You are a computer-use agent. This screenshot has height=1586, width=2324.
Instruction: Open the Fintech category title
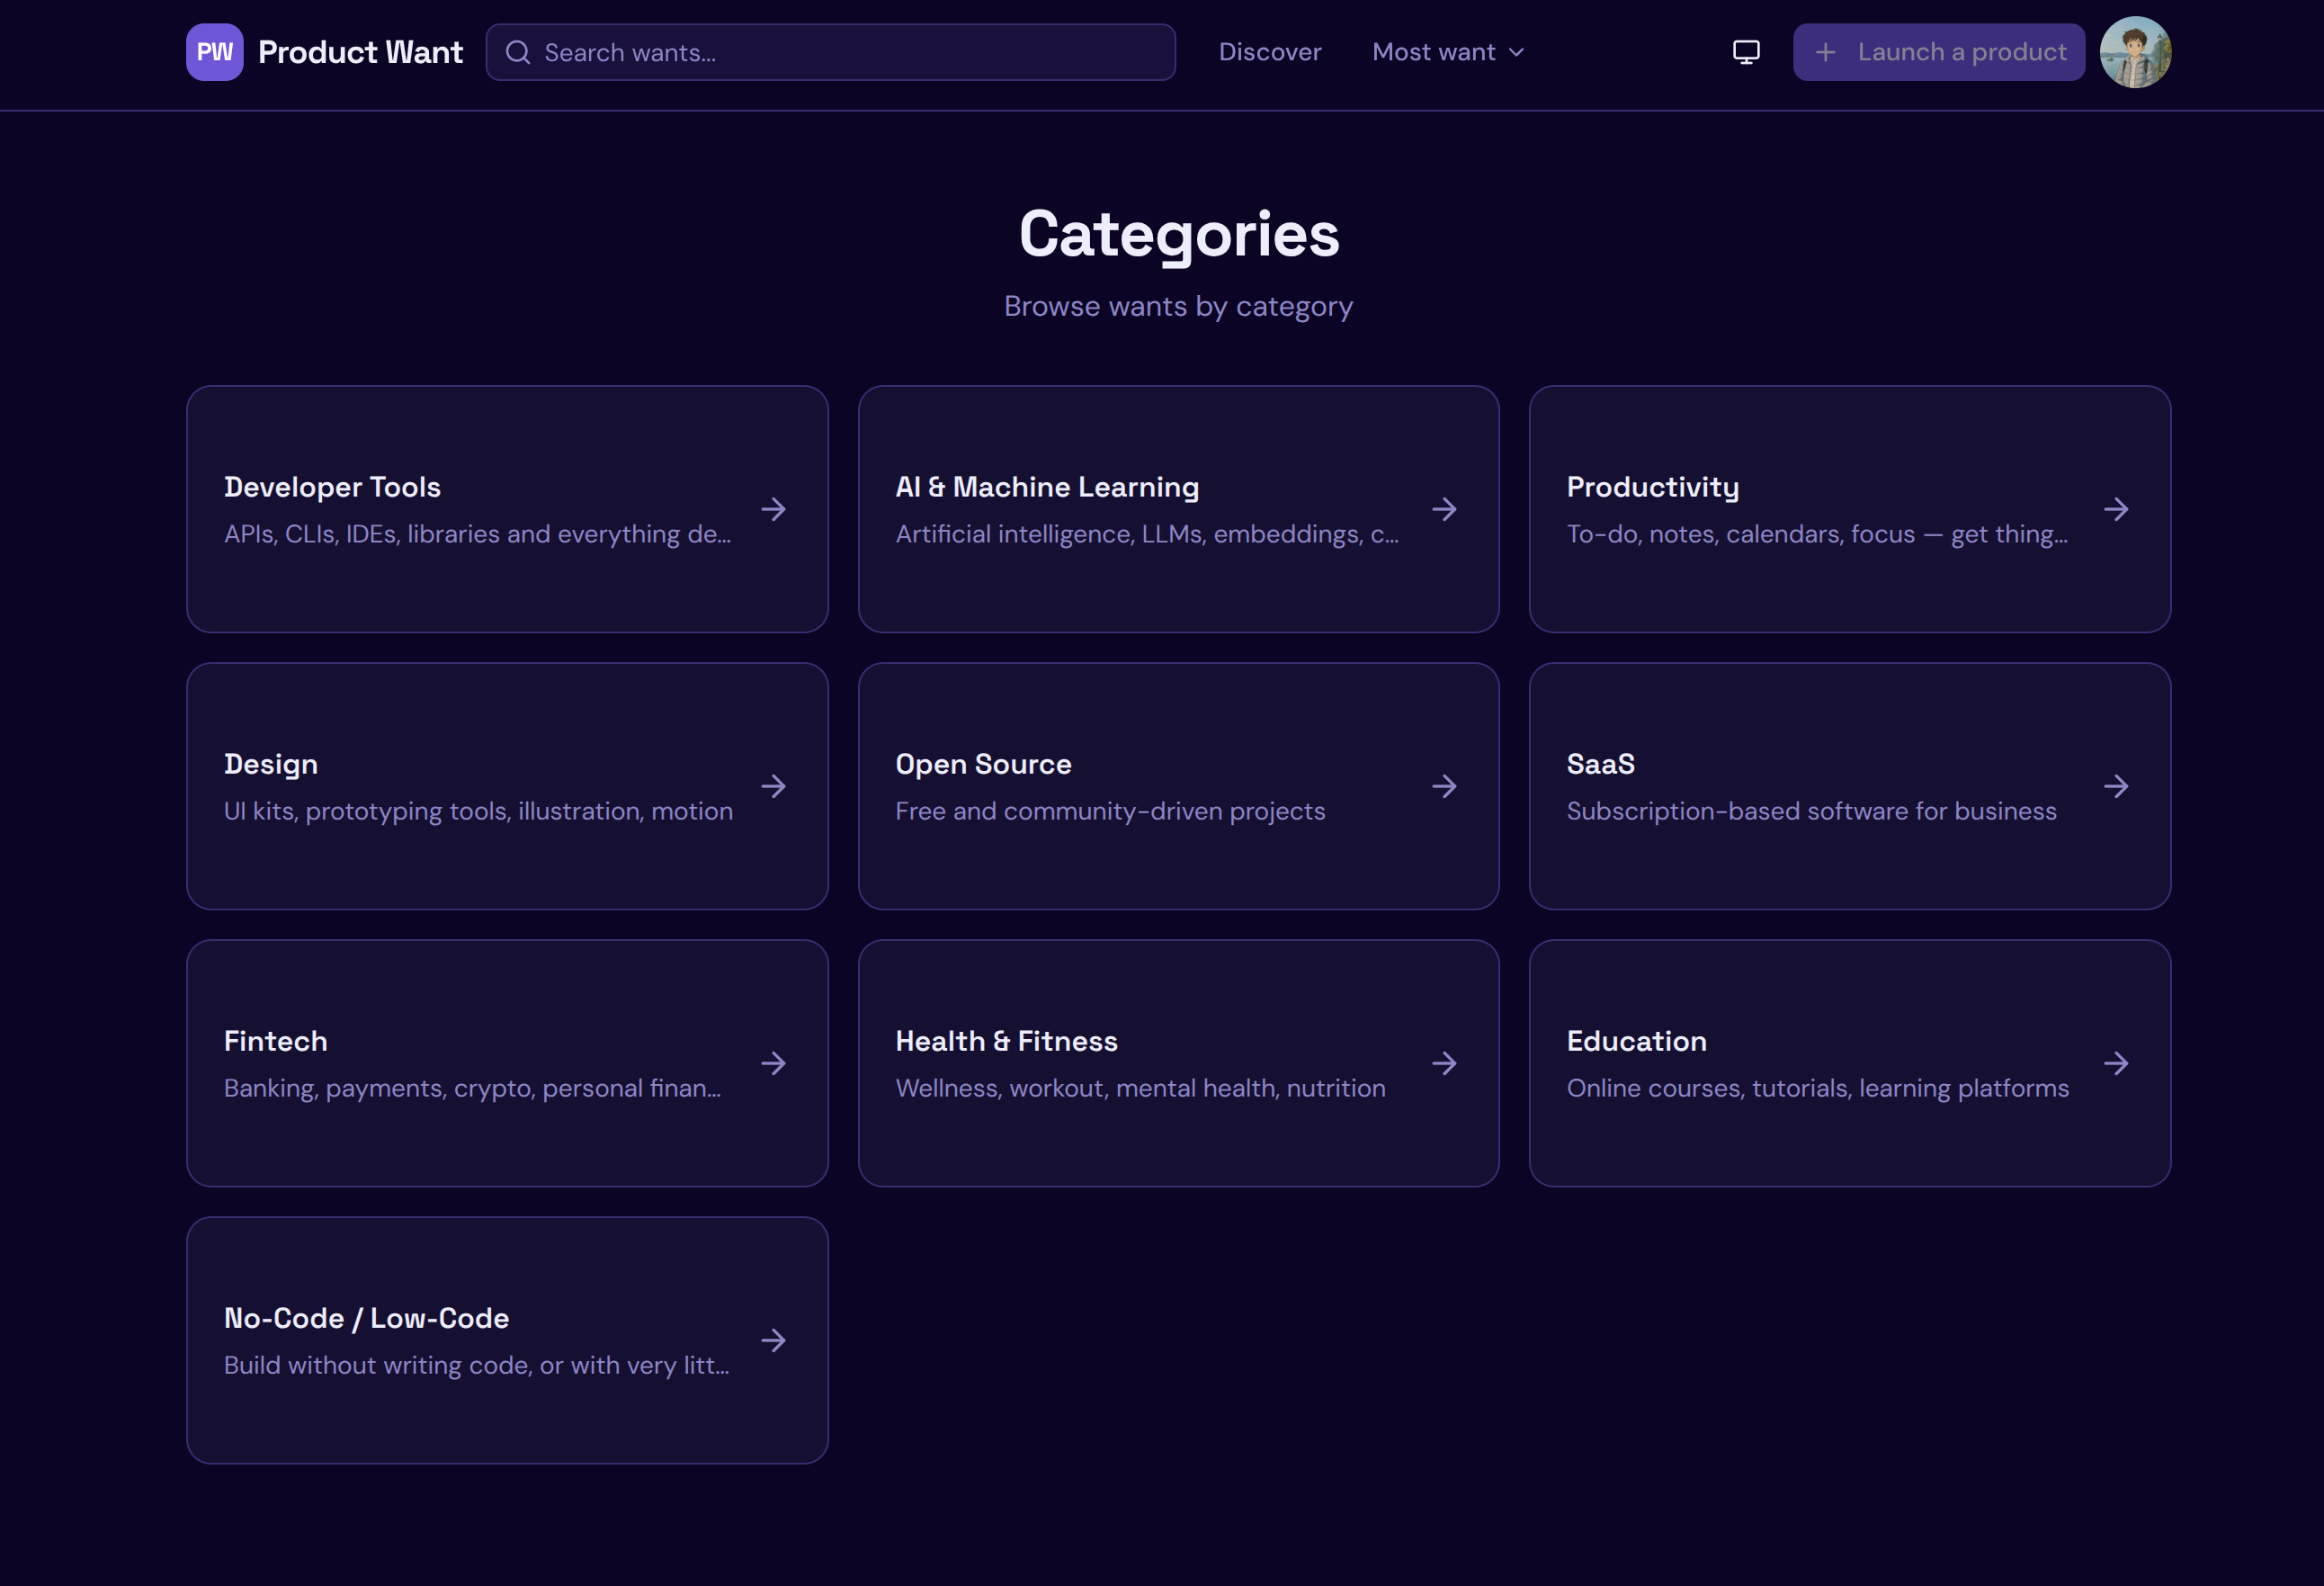pos(275,1041)
